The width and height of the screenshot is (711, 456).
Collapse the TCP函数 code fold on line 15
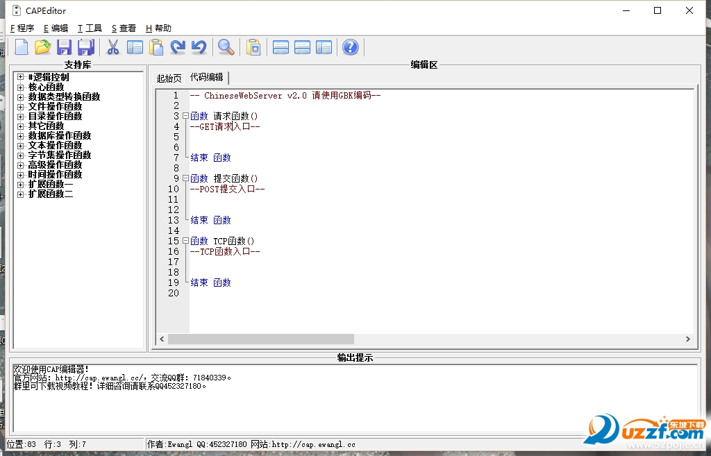tap(185, 241)
